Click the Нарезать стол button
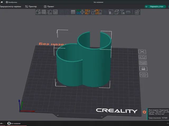The height and width of the screenshot is (126, 169). (x=157, y=7)
